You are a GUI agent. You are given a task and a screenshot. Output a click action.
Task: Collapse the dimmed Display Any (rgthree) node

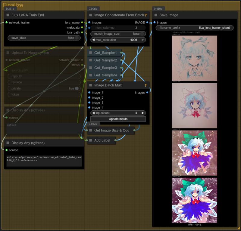click(x=8, y=110)
